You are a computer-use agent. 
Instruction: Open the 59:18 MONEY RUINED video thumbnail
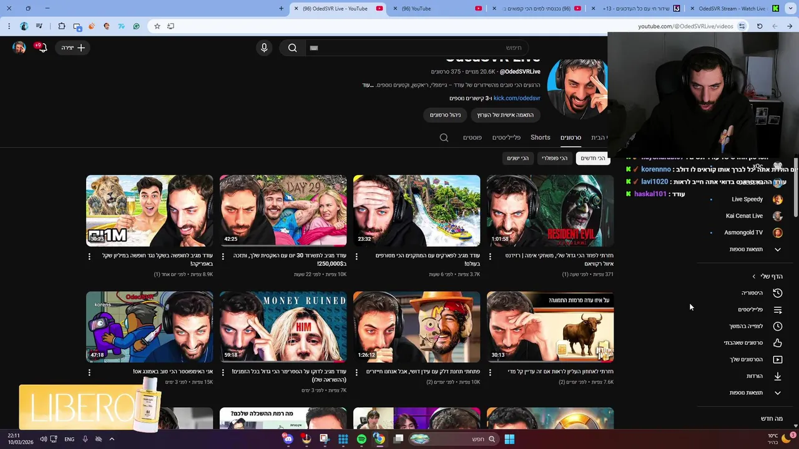coord(283,327)
